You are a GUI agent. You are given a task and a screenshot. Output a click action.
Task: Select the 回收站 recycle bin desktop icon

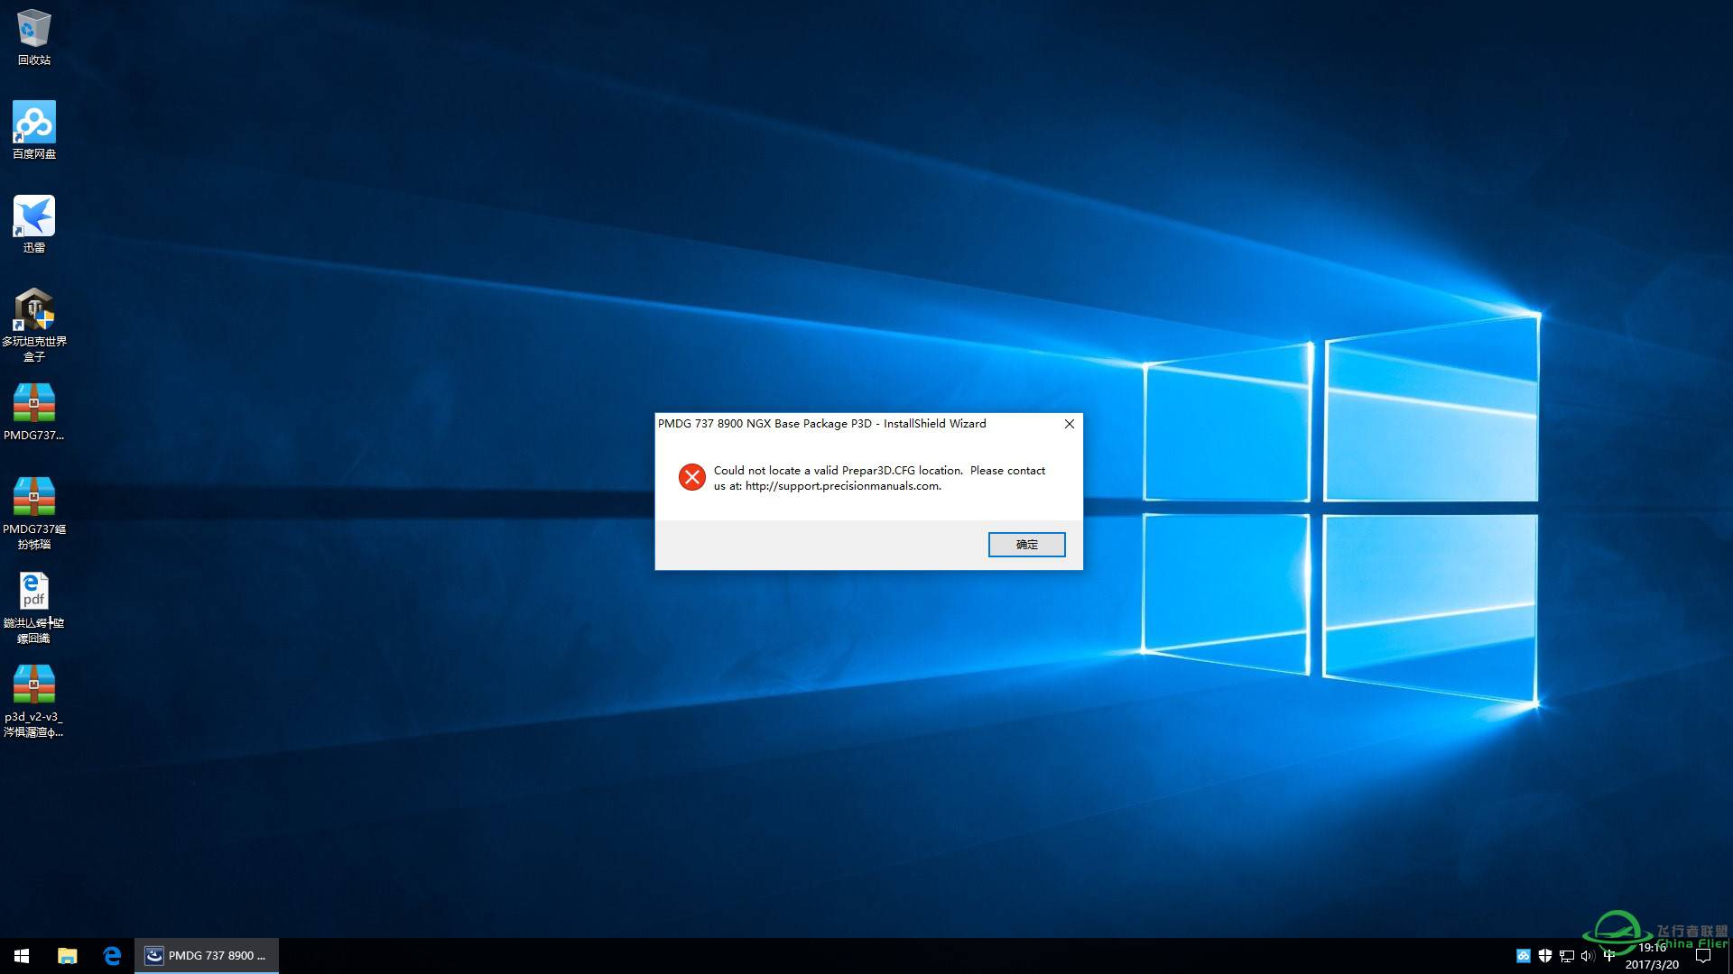coord(34,38)
